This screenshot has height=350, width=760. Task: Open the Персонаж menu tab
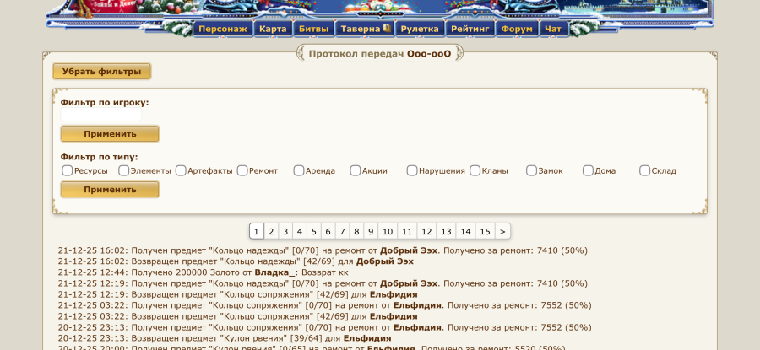(223, 29)
